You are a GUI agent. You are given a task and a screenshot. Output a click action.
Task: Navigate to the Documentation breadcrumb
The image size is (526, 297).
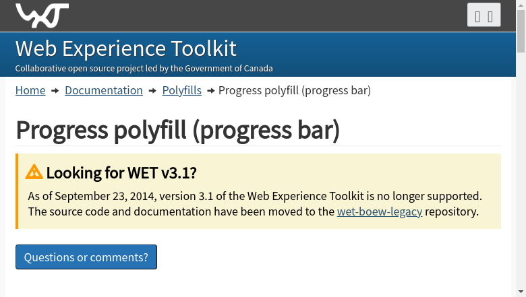103,90
